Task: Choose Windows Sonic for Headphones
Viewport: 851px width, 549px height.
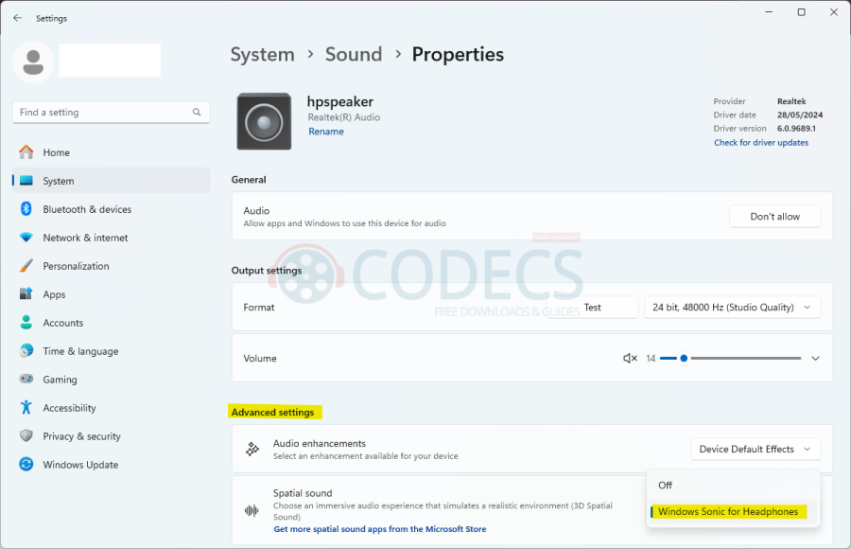Action: (733, 511)
